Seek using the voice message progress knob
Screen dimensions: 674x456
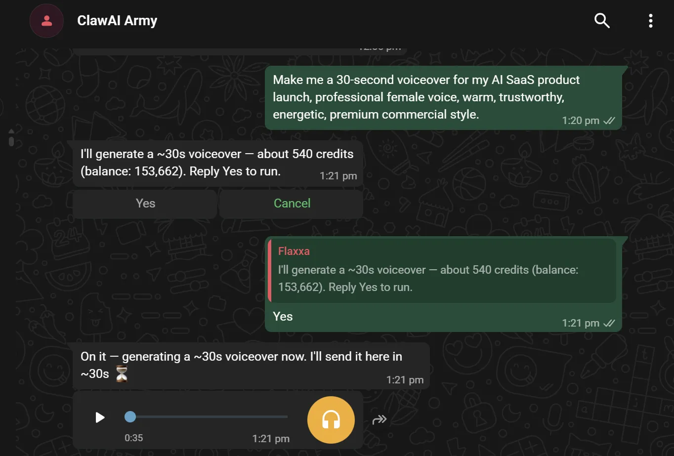[130, 417]
